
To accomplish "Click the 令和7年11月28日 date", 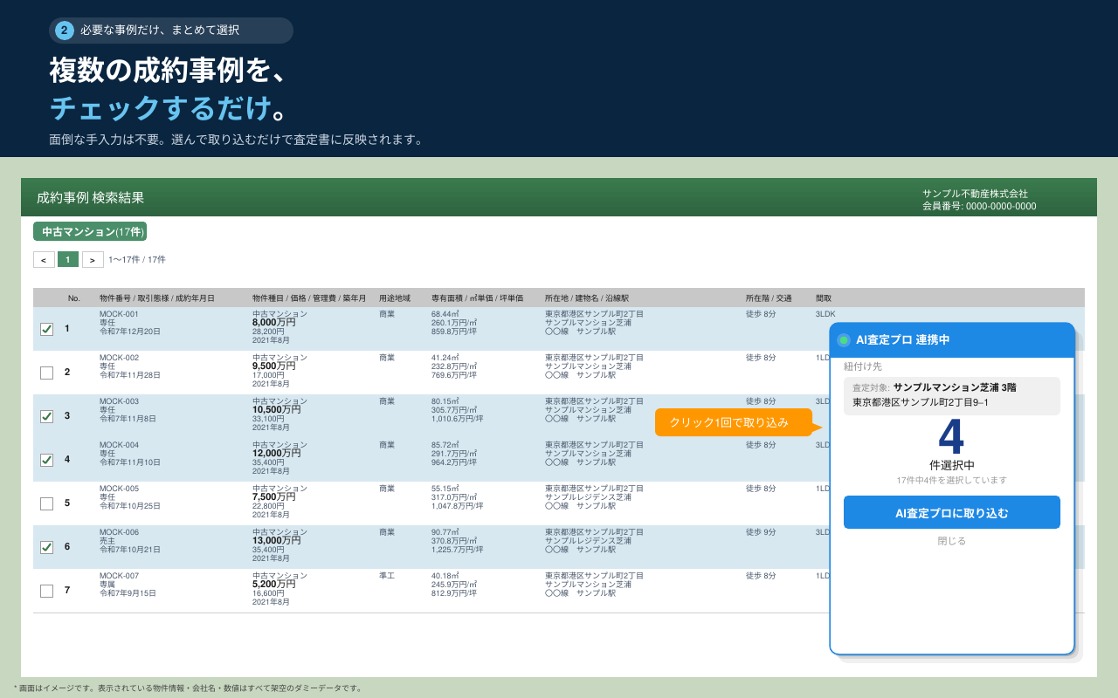I will [130, 375].
